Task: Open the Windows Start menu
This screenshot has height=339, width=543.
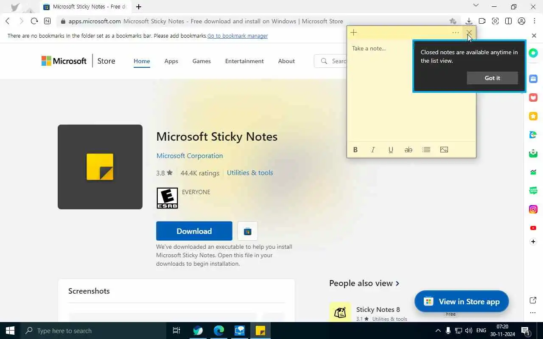Action: [x=10, y=331]
